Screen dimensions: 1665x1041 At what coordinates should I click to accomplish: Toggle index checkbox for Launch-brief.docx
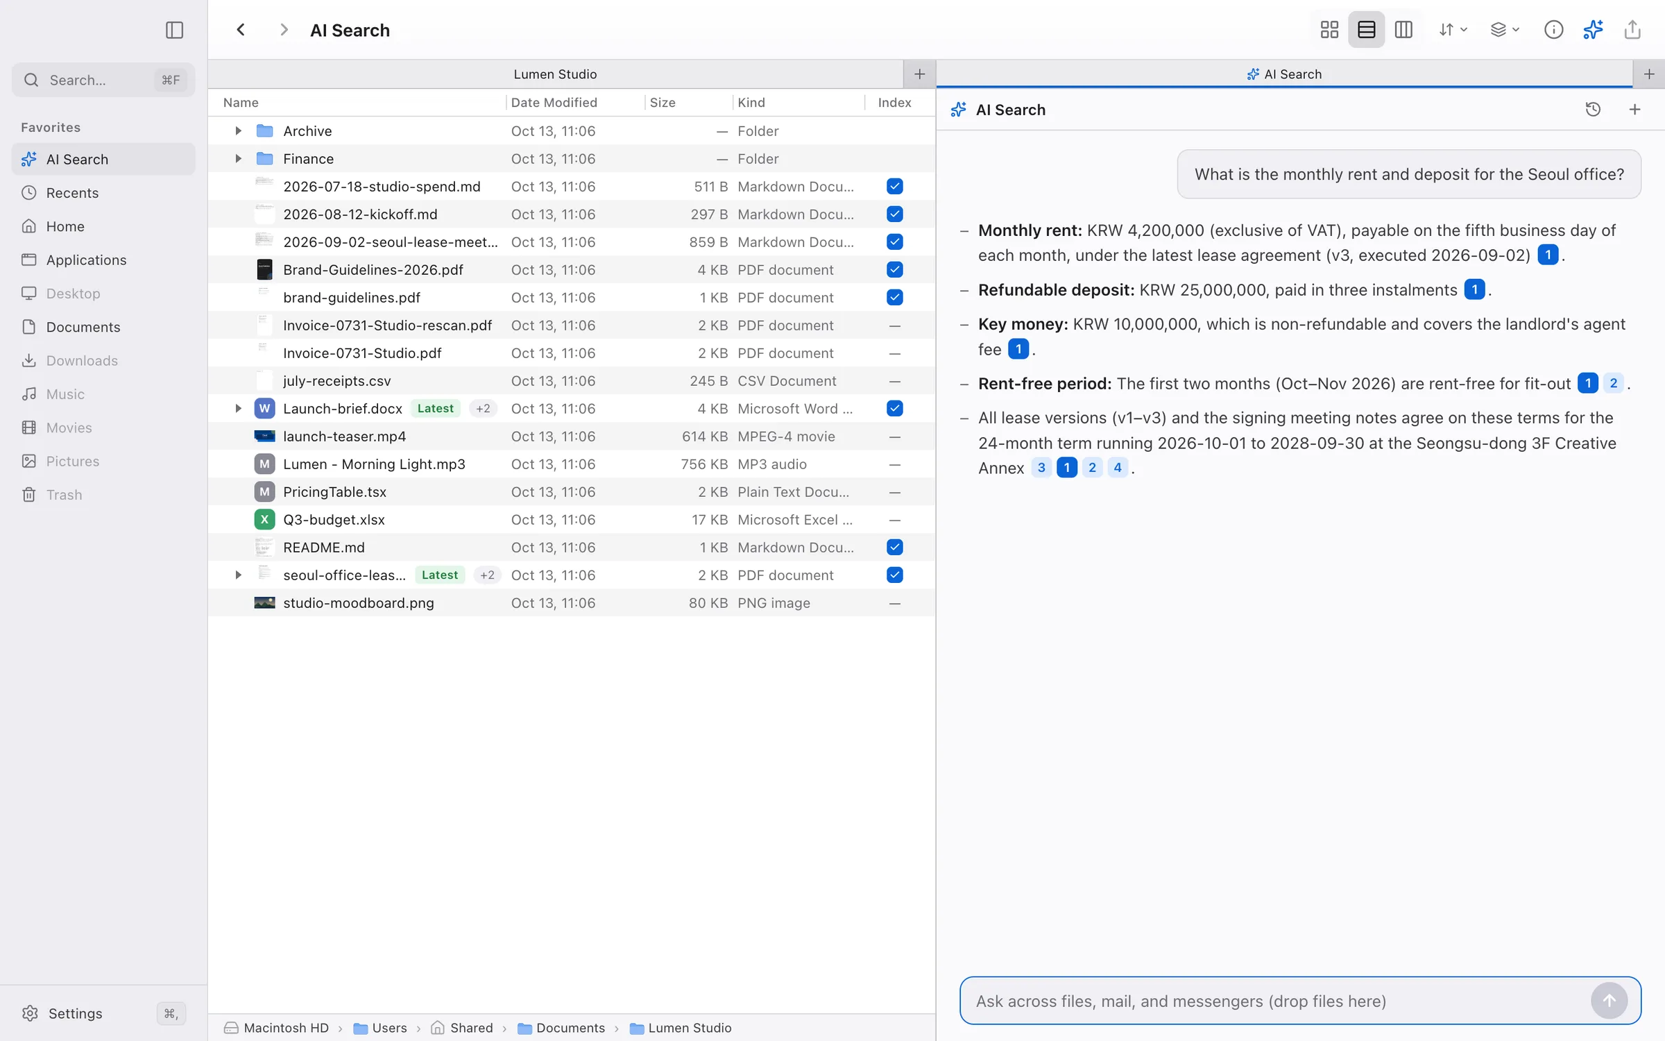[x=894, y=409]
